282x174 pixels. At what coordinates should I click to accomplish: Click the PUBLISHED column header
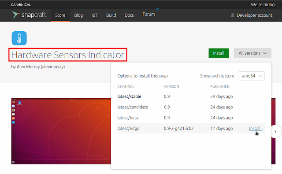tap(220, 86)
